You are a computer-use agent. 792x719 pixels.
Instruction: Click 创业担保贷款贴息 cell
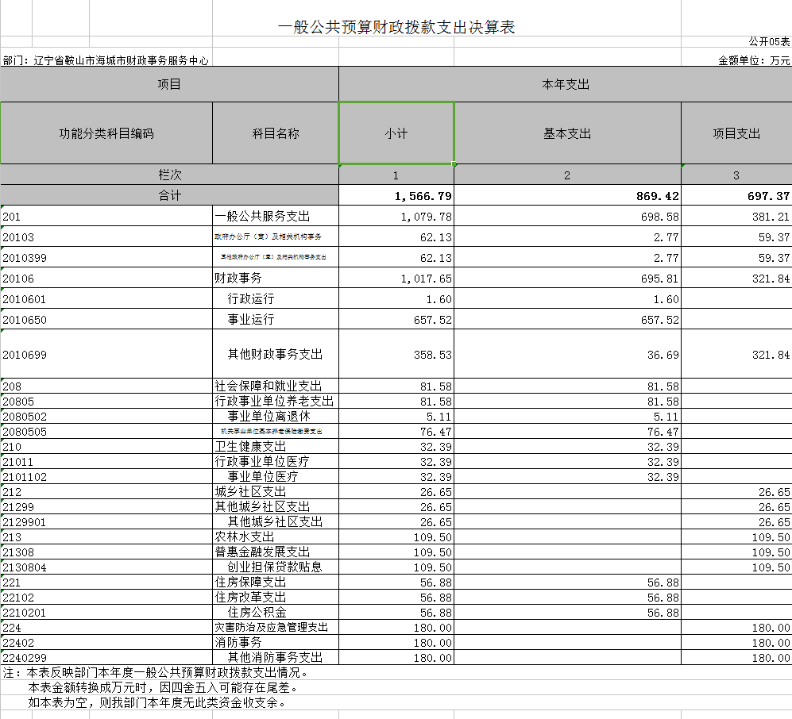click(276, 567)
